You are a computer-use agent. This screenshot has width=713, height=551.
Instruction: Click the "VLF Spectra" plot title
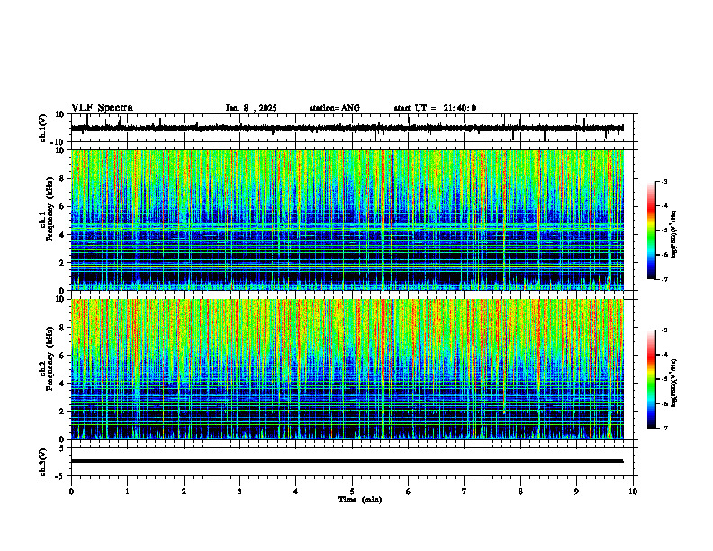click(102, 108)
